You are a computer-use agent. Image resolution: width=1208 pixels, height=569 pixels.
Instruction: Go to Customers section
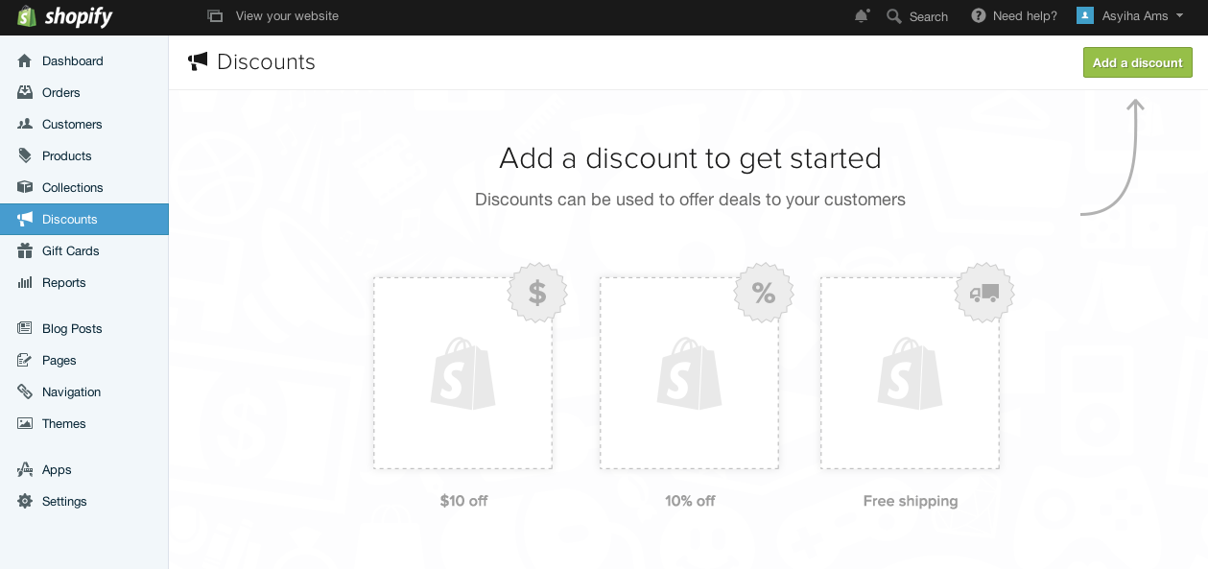[71, 125]
